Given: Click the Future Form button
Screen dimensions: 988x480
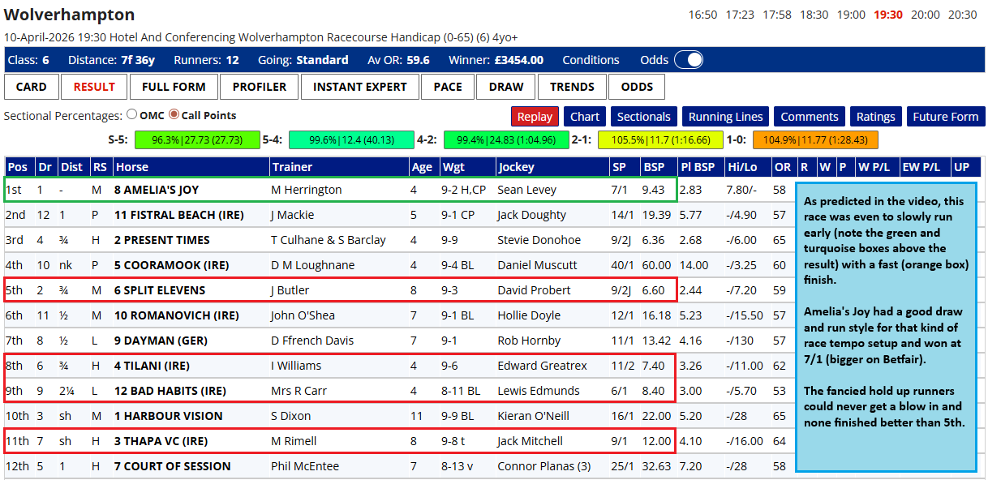Looking at the screenshot, I should point(945,117).
